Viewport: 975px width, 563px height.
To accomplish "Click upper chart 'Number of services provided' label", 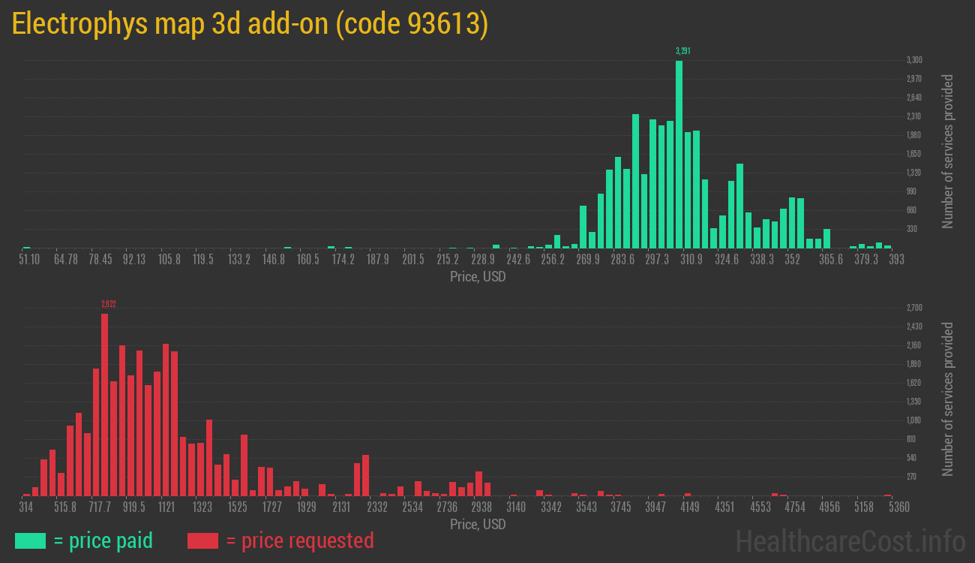I will point(948,151).
